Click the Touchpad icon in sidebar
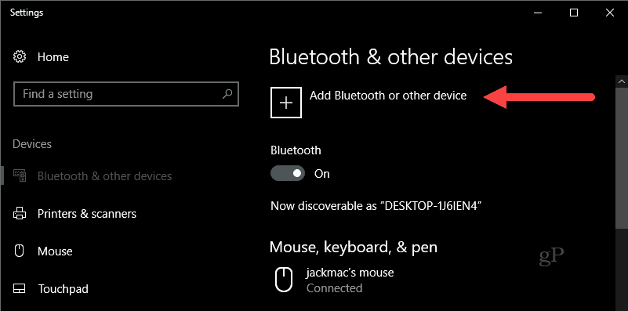Screen dimensions: 628x311 tap(20, 288)
